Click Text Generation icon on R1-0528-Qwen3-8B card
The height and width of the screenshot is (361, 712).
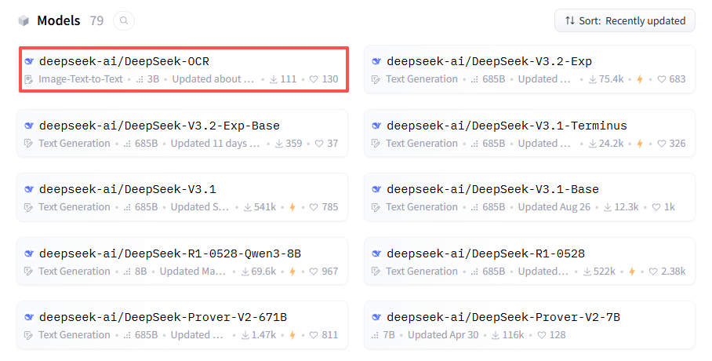[x=28, y=272]
